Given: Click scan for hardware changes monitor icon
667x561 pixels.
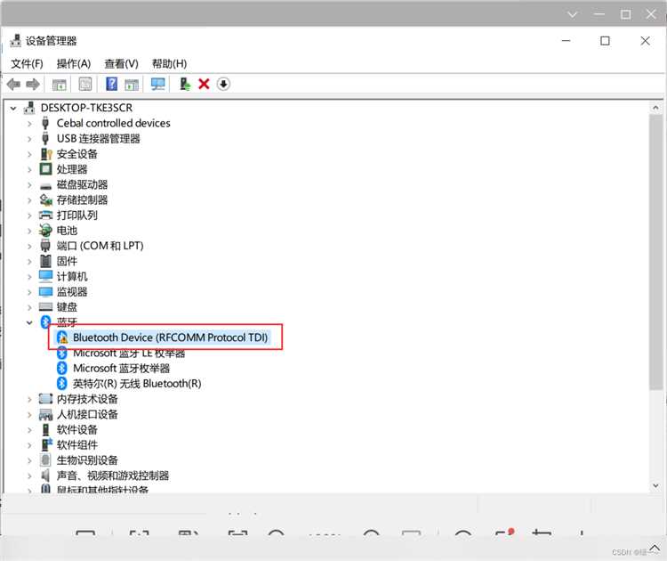Looking at the screenshot, I should [x=157, y=84].
